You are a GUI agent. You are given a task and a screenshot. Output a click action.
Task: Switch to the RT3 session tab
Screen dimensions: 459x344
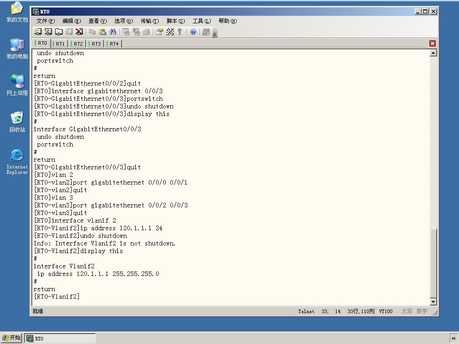[95, 44]
